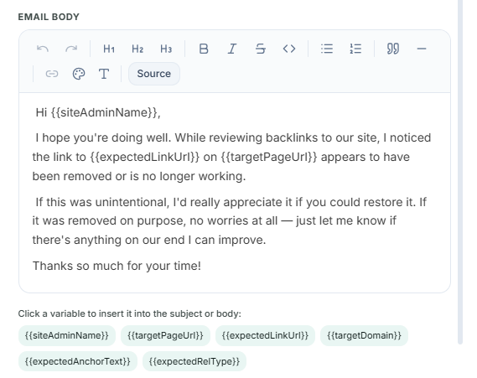Toggle strikethrough formatting
Screen dimensions: 477x378
click(261, 49)
